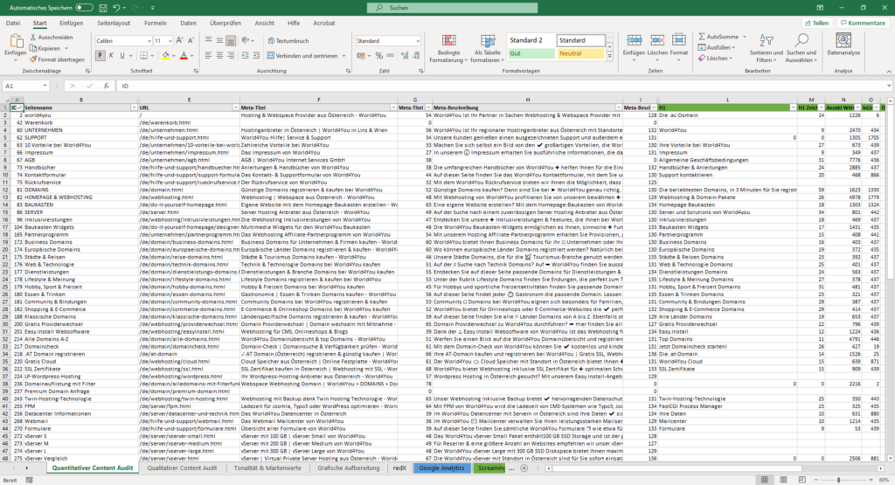Click the Suchen search box

[x=453, y=8]
